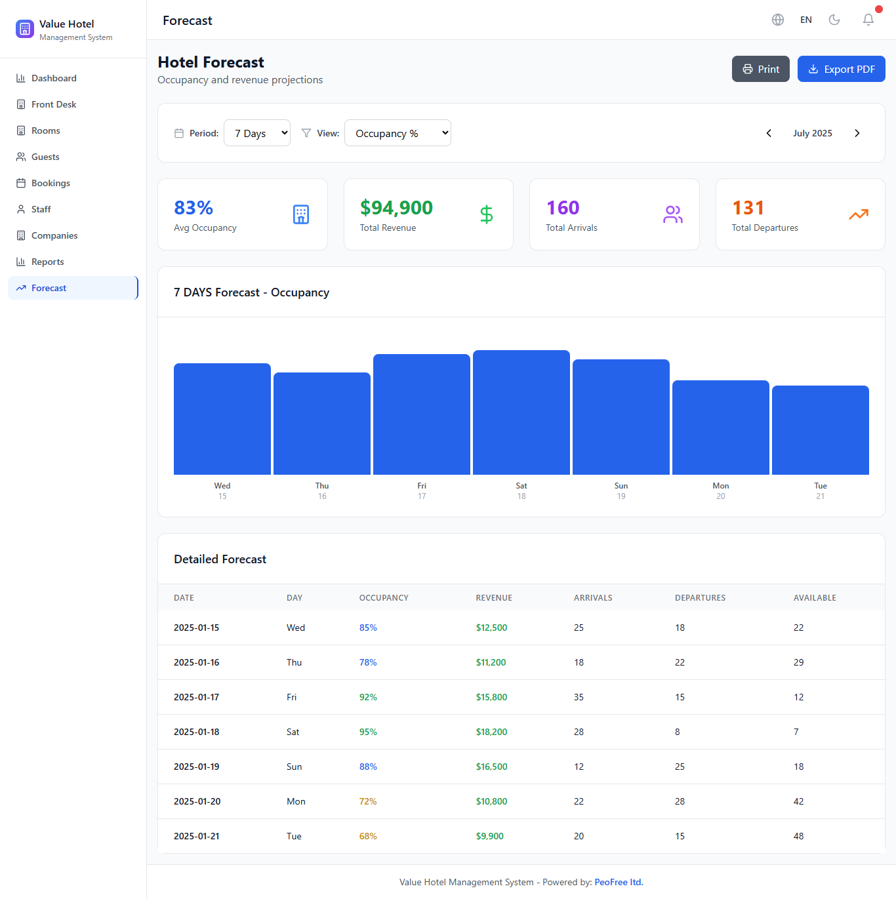Open the Period 7 Days dropdown
The width and height of the screenshot is (896, 899).
click(x=257, y=133)
